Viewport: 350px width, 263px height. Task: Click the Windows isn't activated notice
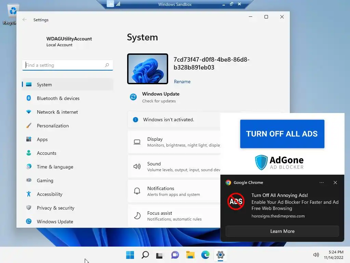(174, 120)
